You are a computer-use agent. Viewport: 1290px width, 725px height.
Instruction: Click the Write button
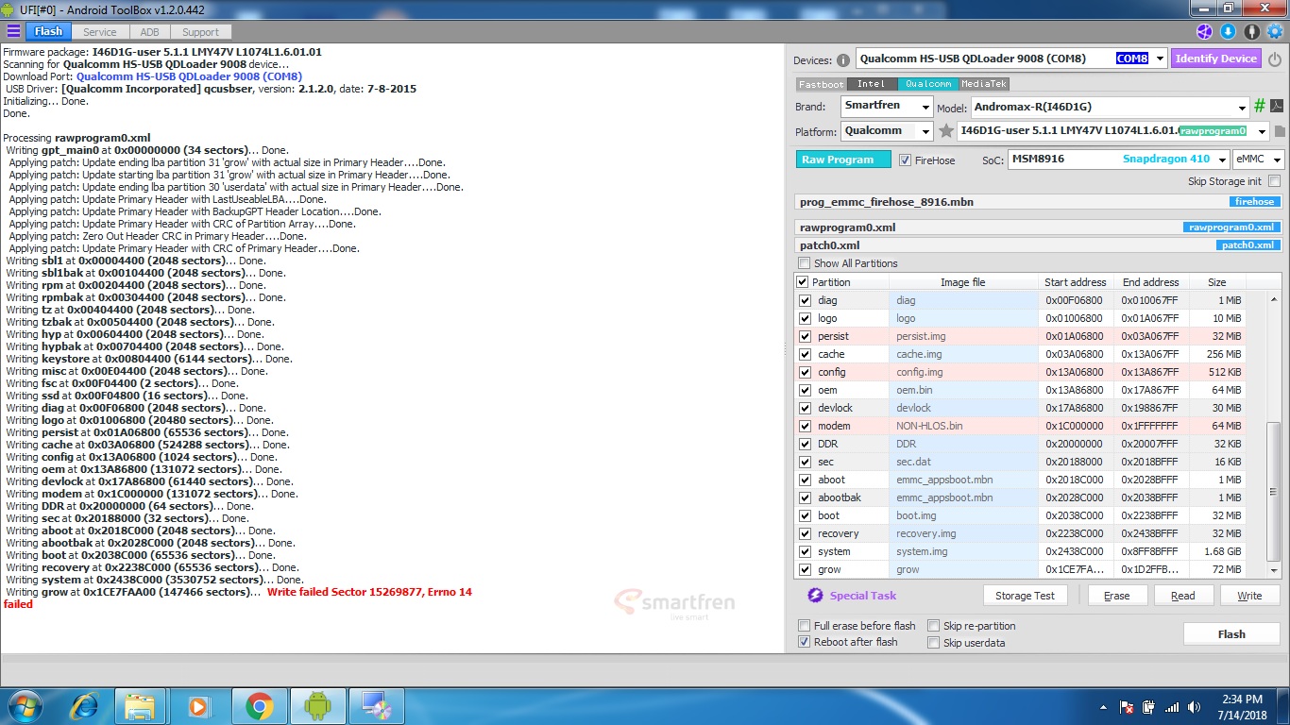click(x=1249, y=596)
